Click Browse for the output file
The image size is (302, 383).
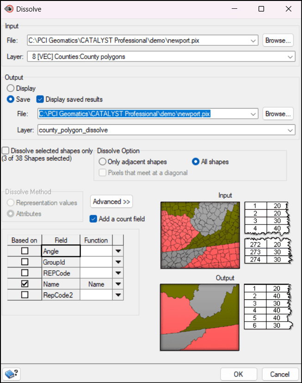click(x=278, y=114)
